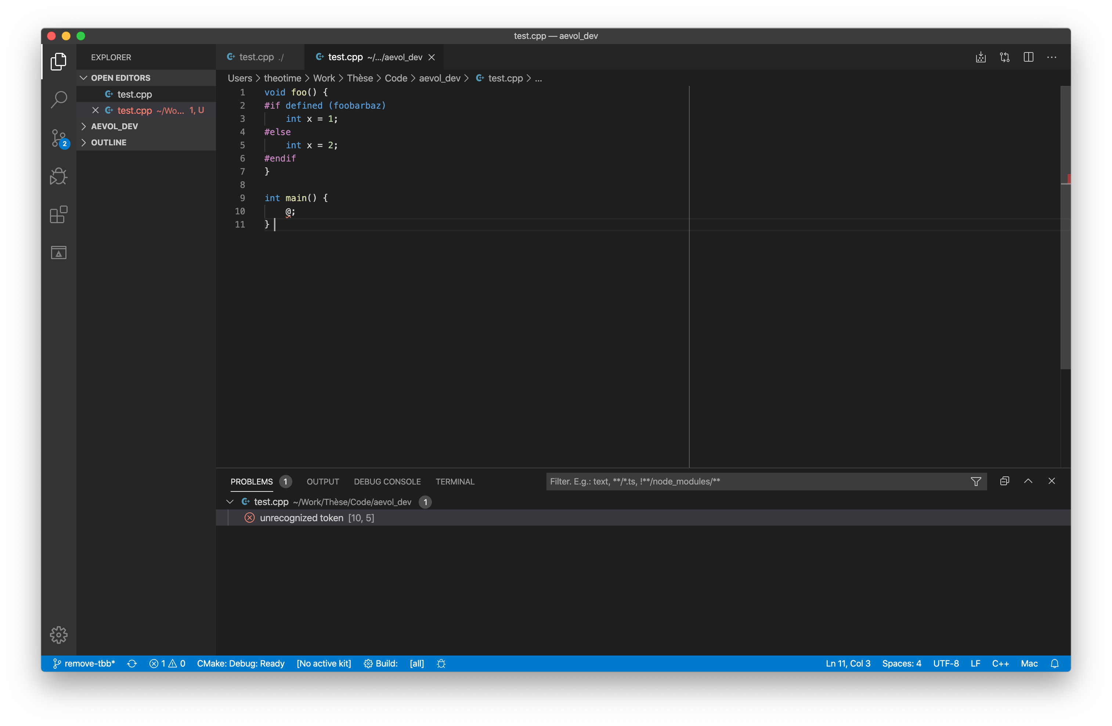
Task: Click [No active kit] to select a kit
Action: [x=324, y=663]
